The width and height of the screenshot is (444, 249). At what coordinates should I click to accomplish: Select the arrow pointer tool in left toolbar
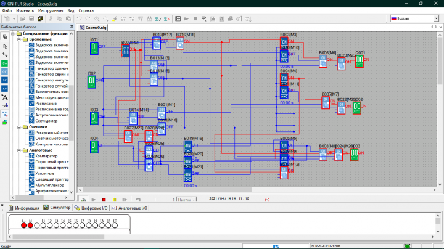pyautogui.click(x=4, y=46)
